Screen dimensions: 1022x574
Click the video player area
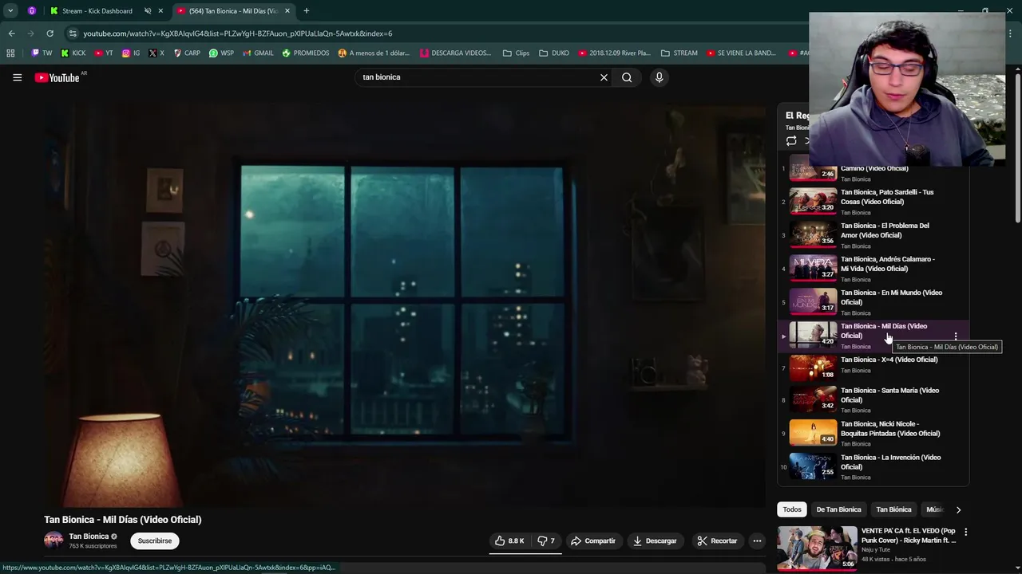405,303
